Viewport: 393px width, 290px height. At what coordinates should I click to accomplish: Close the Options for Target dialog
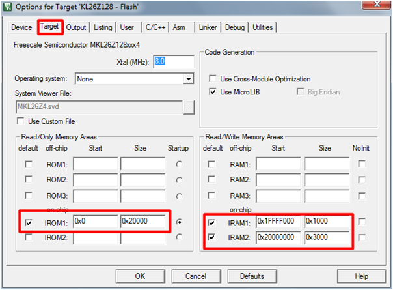pos(377,5)
